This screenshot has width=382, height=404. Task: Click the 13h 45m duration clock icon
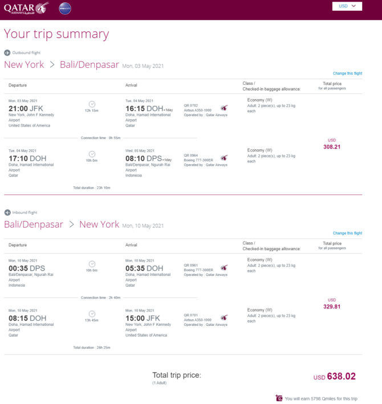[x=92, y=314]
